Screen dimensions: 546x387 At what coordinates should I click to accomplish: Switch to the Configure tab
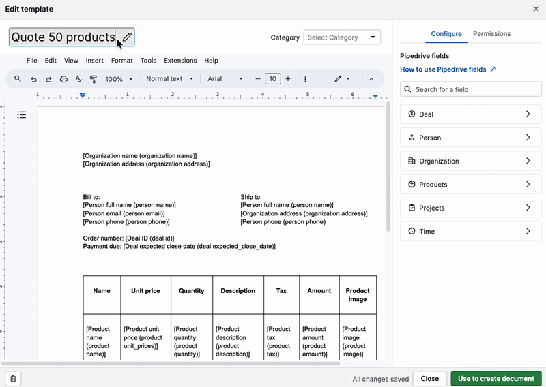click(446, 34)
